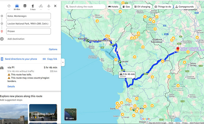Open the Layers map view switcher

click(70, 115)
